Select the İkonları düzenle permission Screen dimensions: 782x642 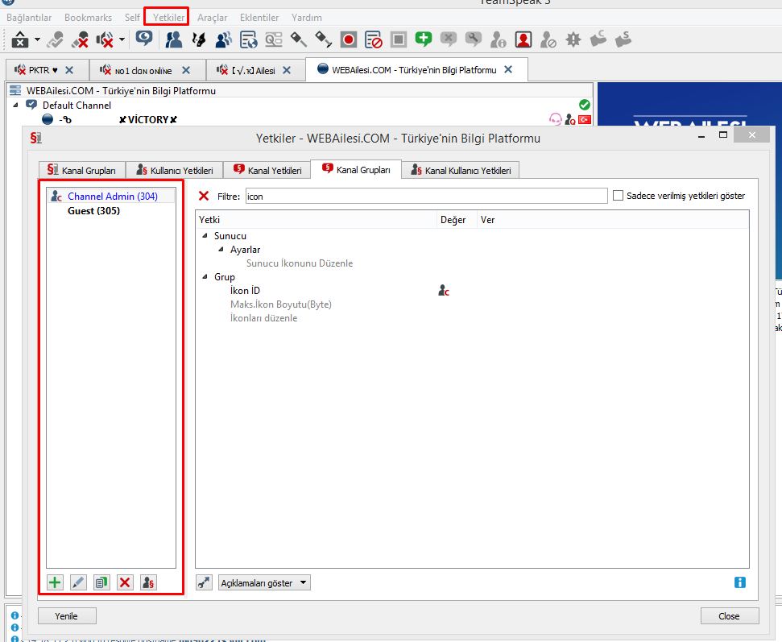click(x=263, y=317)
